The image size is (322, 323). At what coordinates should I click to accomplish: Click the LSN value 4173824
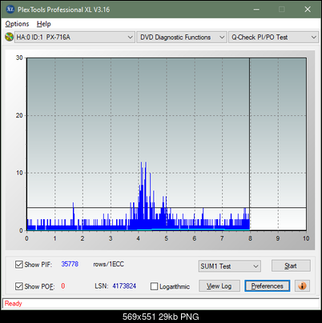coord(124,286)
